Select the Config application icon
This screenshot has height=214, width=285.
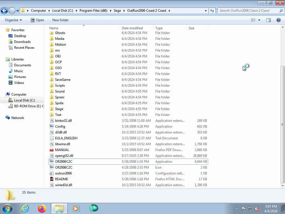click(x=52, y=126)
